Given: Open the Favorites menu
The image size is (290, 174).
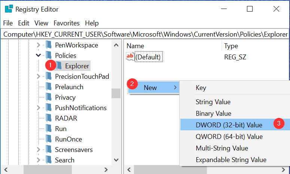Looking at the screenshot, I should (x=67, y=23).
